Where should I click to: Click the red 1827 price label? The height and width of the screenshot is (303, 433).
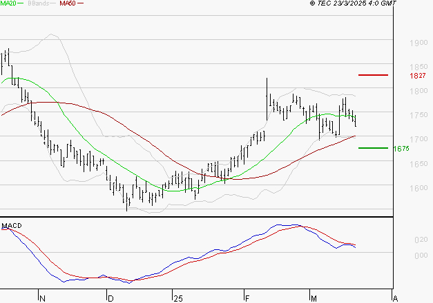tap(418, 76)
